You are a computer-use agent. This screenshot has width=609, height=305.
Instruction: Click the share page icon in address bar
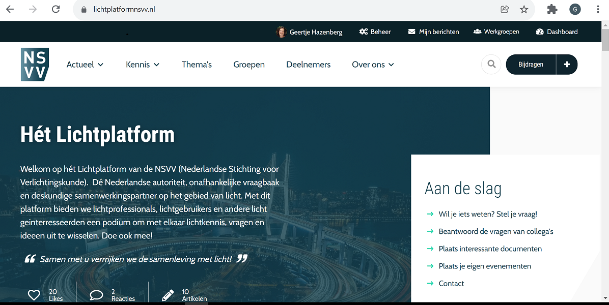(x=505, y=9)
